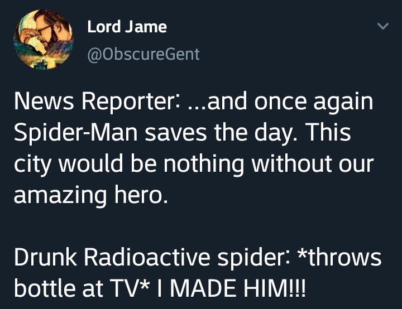Click the phrase "amazing hero."
The width and height of the screenshot is (402, 309).
pos(91,195)
